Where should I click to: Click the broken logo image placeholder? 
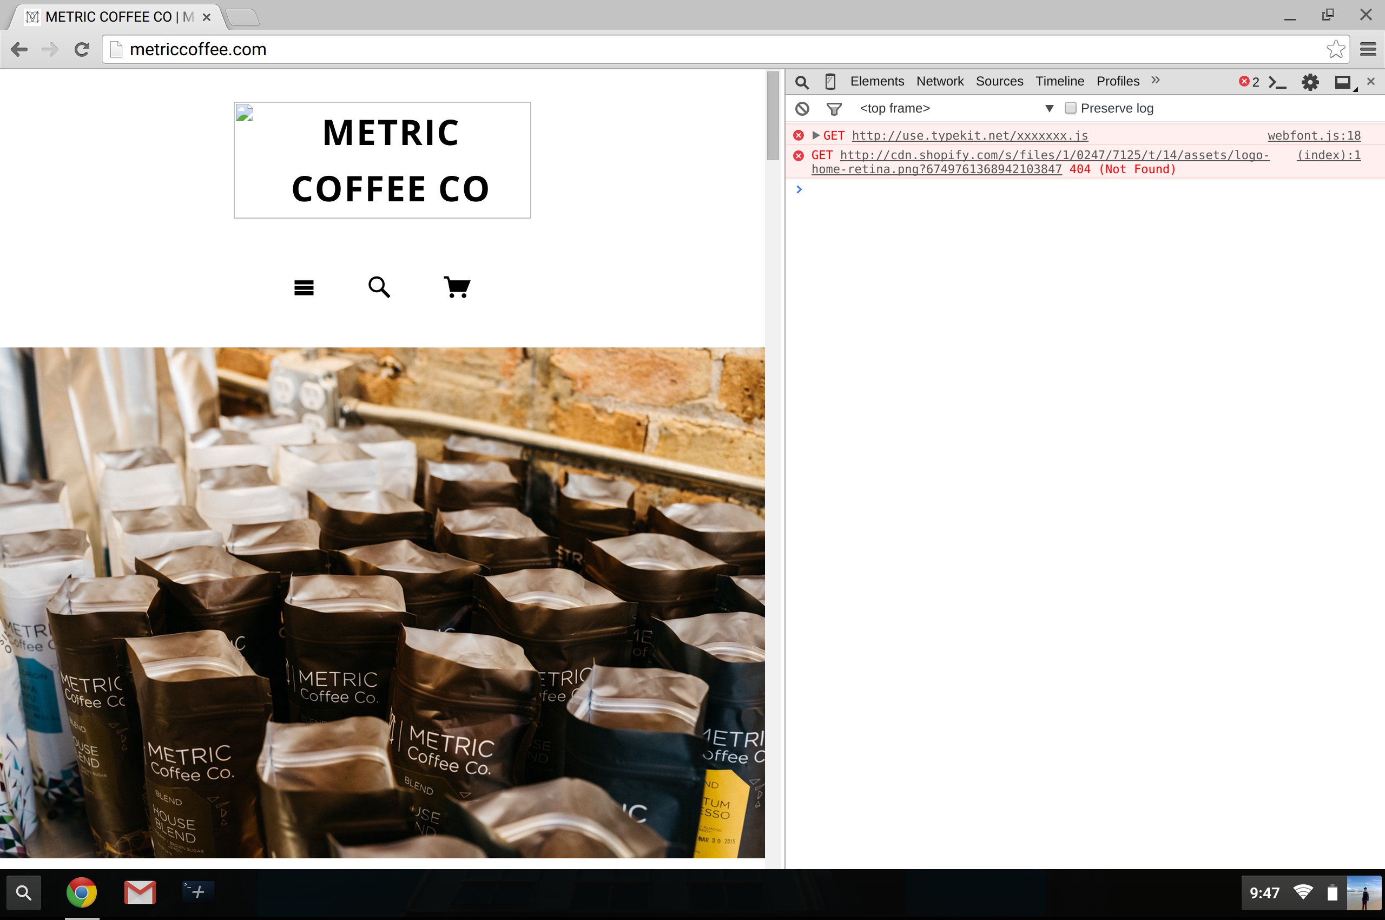(x=245, y=113)
